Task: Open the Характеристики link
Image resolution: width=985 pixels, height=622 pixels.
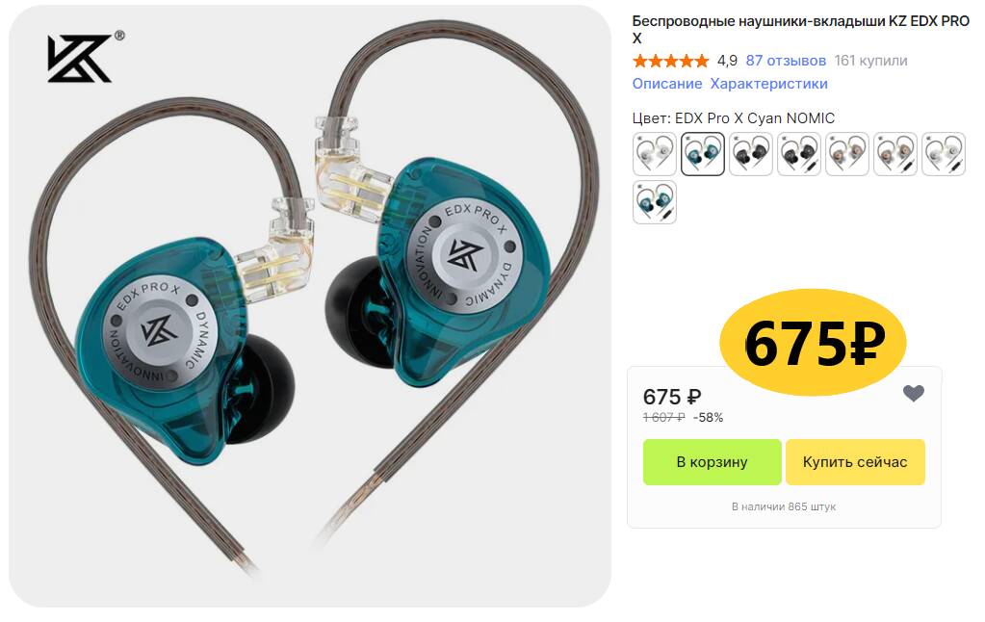Action: click(x=769, y=84)
